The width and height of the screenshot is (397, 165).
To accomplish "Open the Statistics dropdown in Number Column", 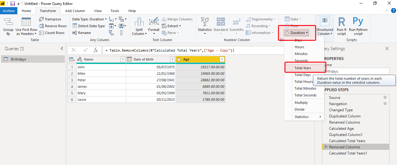I will (x=205, y=26).
